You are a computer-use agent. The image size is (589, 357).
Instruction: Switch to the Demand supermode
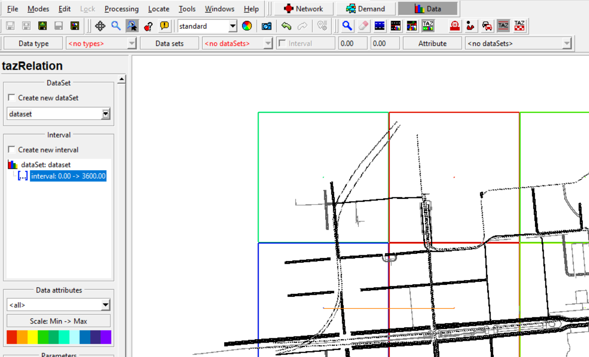(x=366, y=9)
